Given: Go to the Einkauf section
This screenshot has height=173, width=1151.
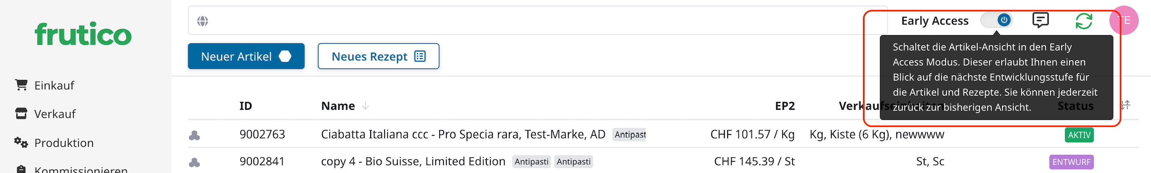Looking at the screenshot, I should click(x=54, y=85).
